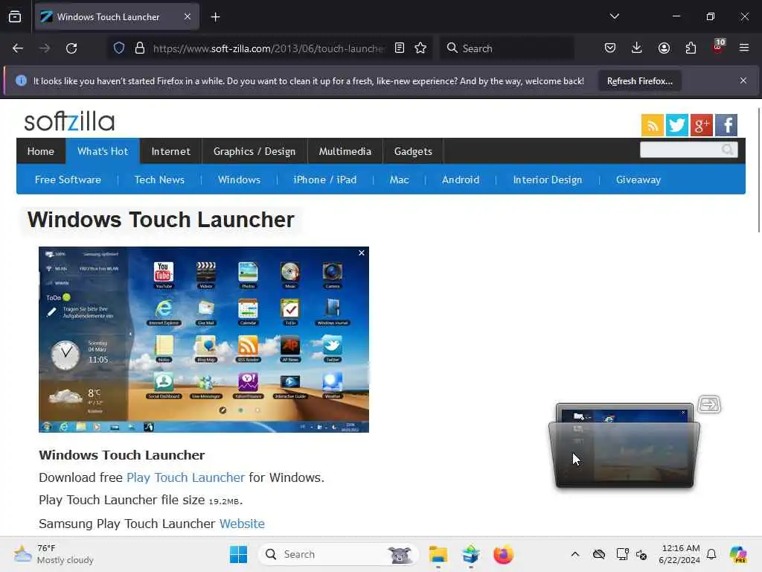
Task: Open the notifications bell icon
Action: click(x=711, y=554)
